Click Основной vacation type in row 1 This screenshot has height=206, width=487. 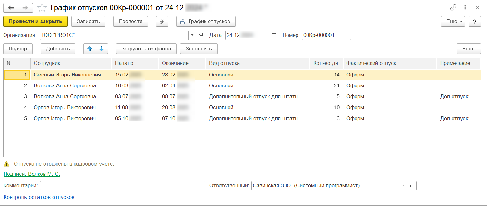pyautogui.click(x=258, y=75)
